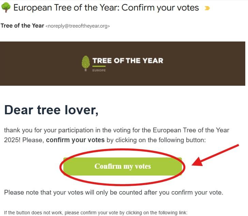
Task: Click the yellow importance marker after the subject
Action: click(x=206, y=8)
